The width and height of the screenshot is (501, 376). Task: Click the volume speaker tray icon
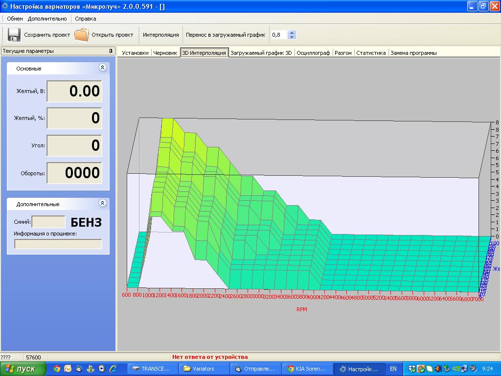[x=438, y=369]
